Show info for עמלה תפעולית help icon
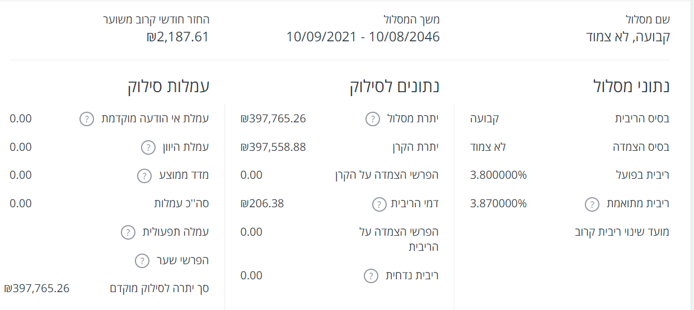 click(128, 232)
